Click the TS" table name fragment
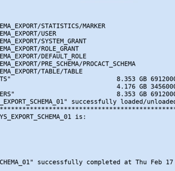 pos(5,79)
